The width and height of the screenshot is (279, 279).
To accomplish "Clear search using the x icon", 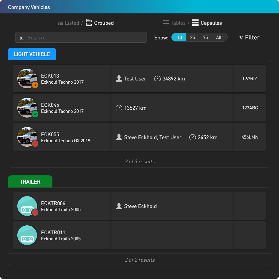I will (x=21, y=38).
